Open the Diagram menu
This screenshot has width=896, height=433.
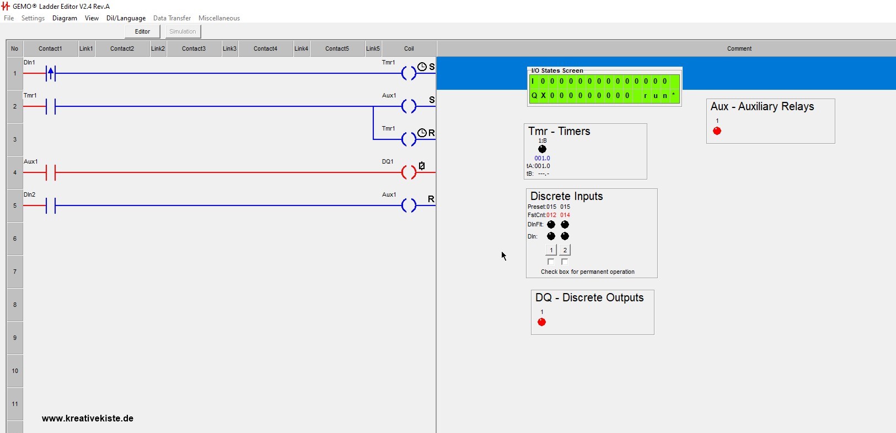tap(65, 18)
